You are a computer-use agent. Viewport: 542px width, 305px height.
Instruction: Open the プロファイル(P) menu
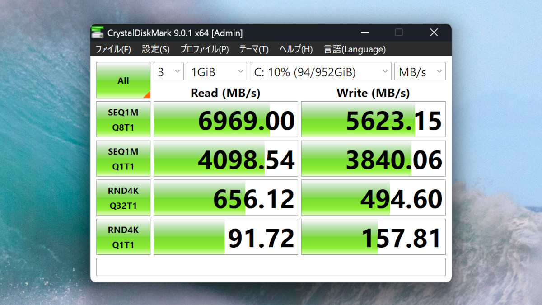pyautogui.click(x=205, y=49)
